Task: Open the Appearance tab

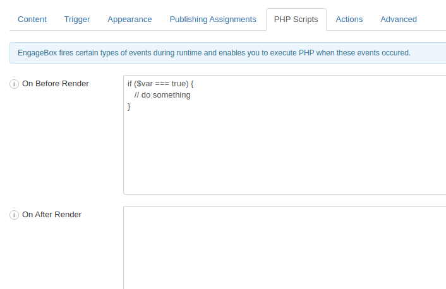Action: pos(130,20)
